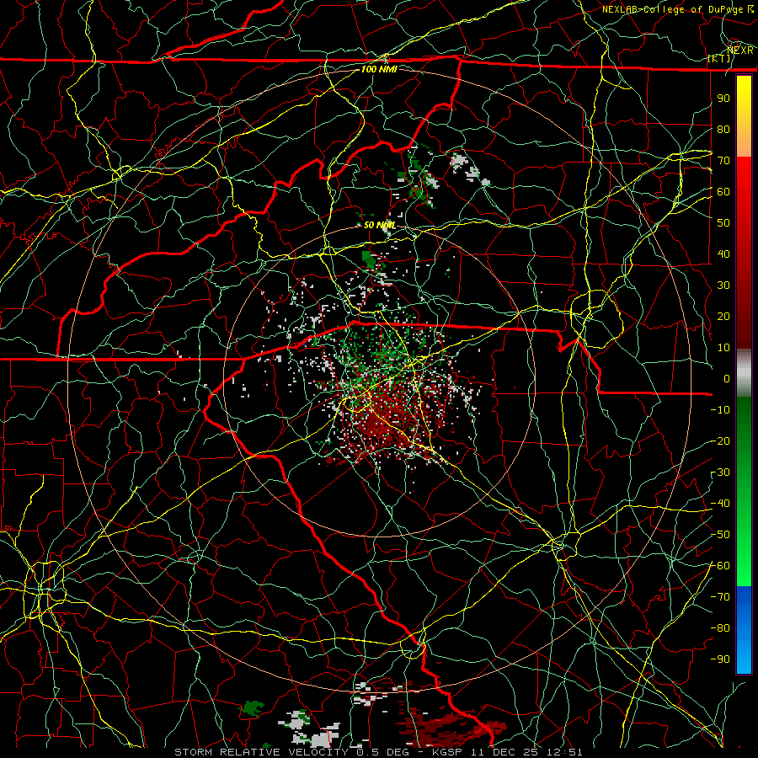Click the "[KT]" units label above the color scale
The width and height of the screenshot is (758, 758).
[719, 58]
